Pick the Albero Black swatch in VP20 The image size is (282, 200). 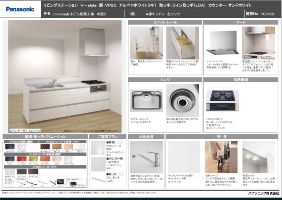pyautogui.click(x=10, y=146)
